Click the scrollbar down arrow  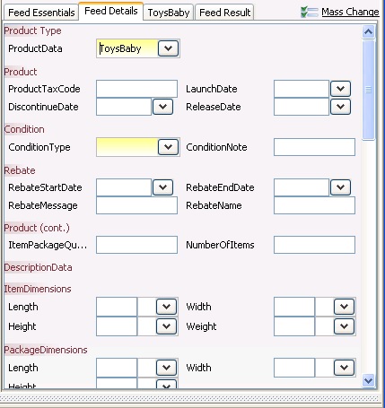pyautogui.click(x=368, y=380)
